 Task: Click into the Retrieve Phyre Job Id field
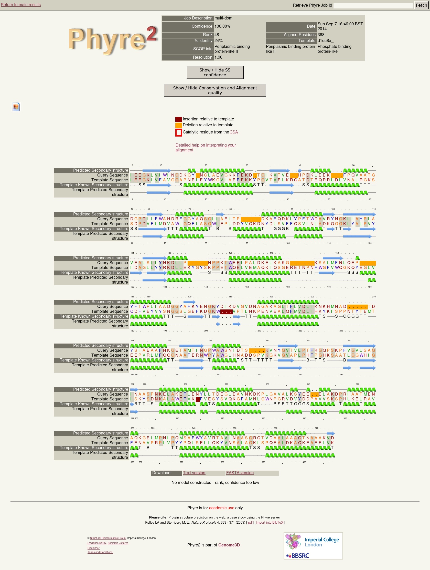click(x=373, y=5)
